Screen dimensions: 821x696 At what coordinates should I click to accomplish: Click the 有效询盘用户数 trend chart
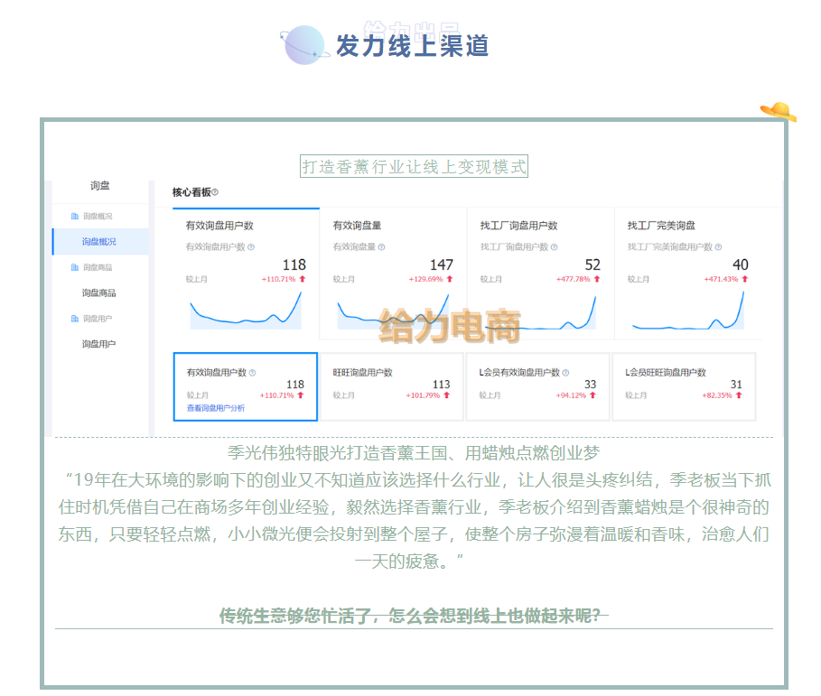[x=245, y=310]
